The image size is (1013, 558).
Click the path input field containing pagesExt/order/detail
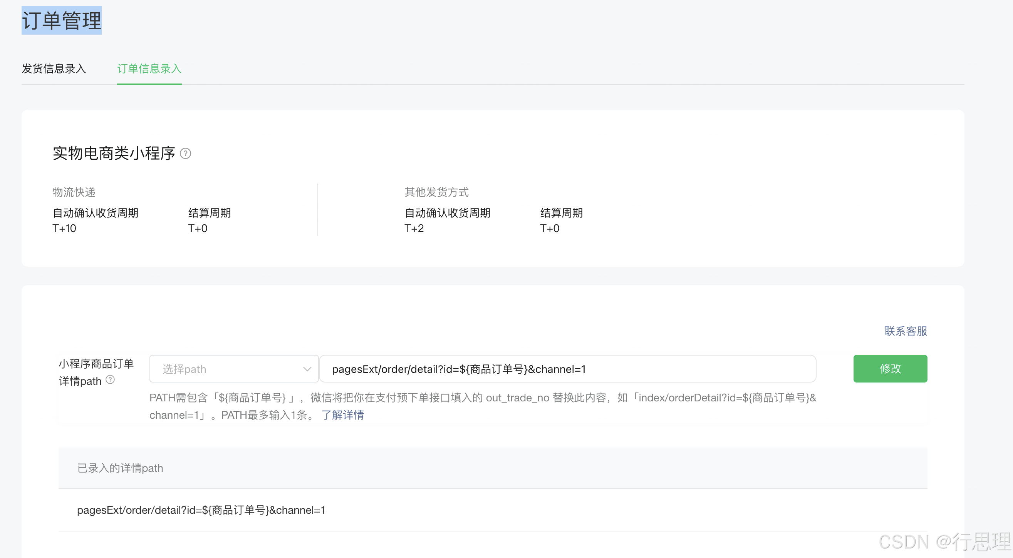567,369
